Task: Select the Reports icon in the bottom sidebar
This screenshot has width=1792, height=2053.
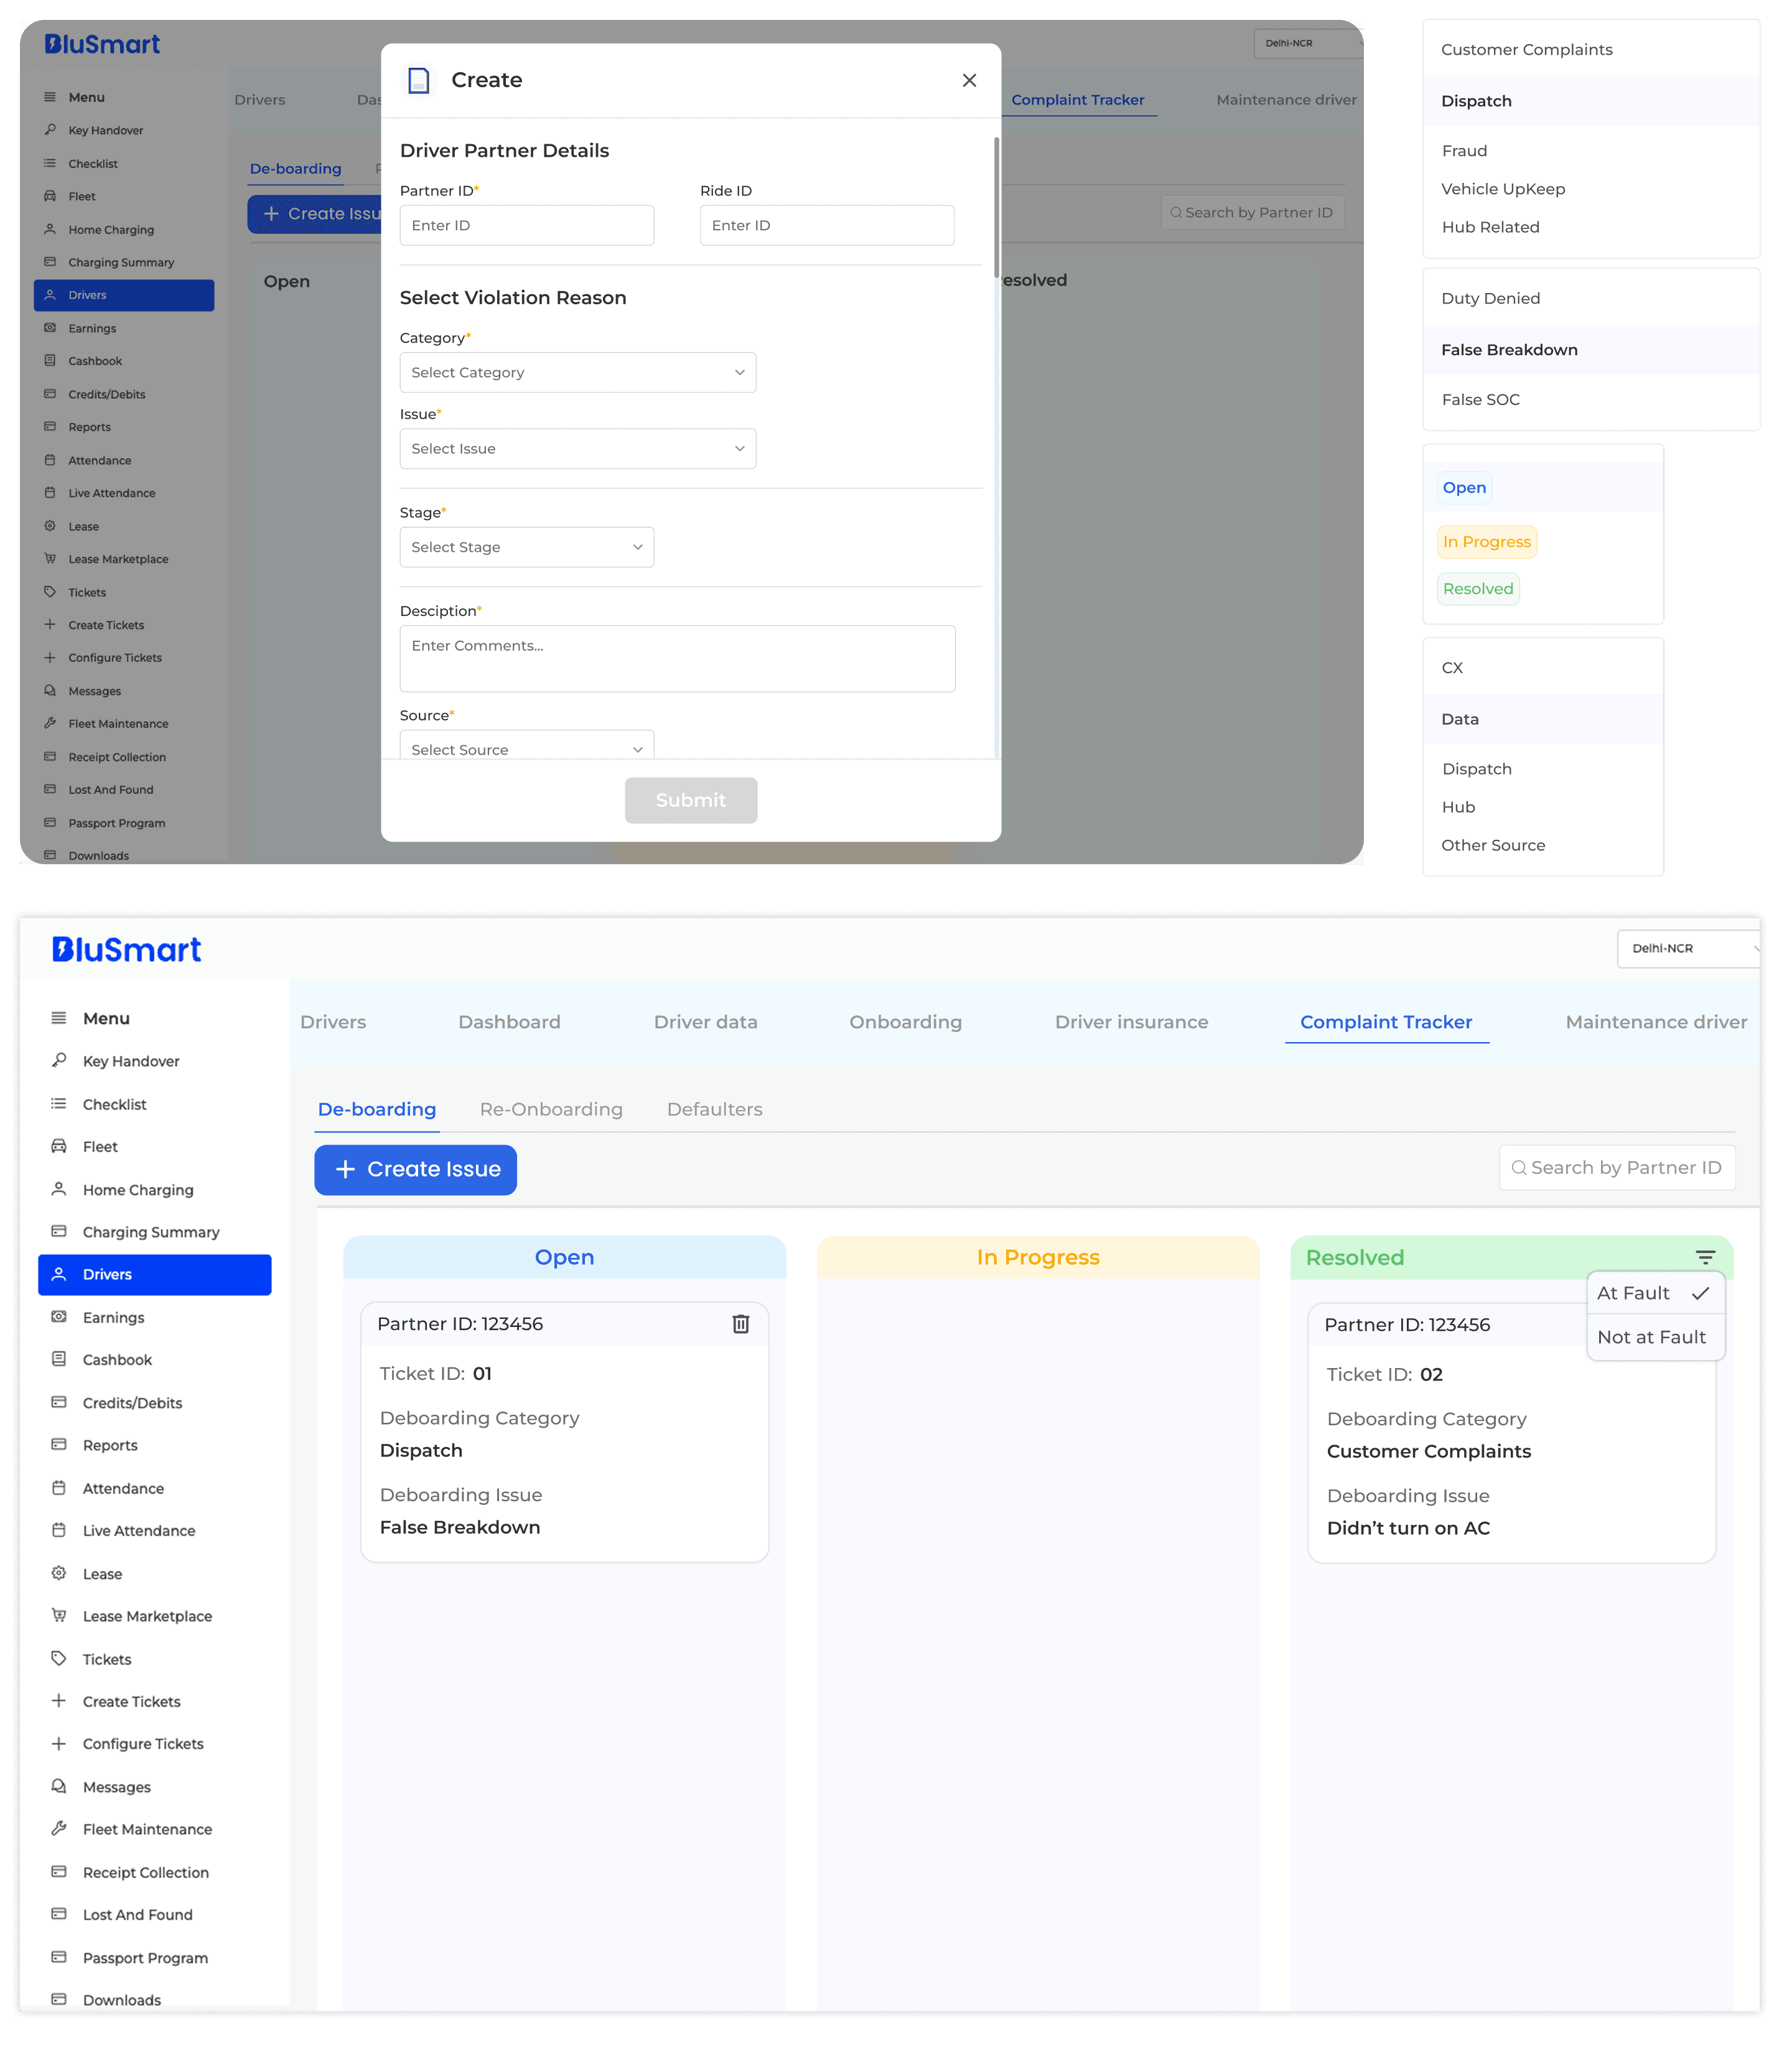Action: tap(59, 1444)
